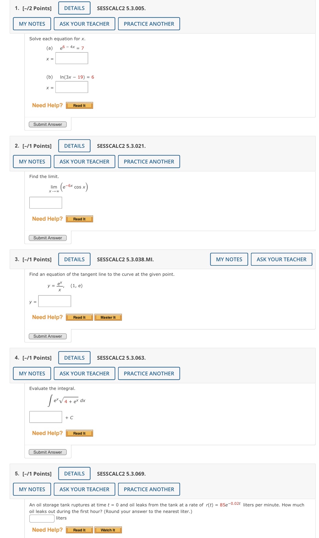Open MY NOTES on question 3

[x=229, y=259]
